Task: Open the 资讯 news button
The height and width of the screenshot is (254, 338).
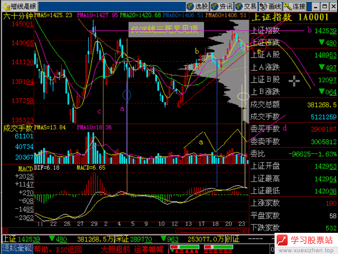Action: tap(222, 6)
